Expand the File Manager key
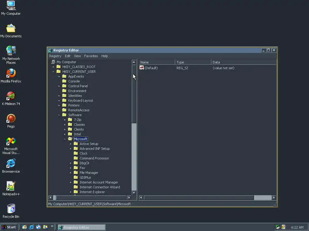Screen dimensions: 309x231 tap(70, 173)
